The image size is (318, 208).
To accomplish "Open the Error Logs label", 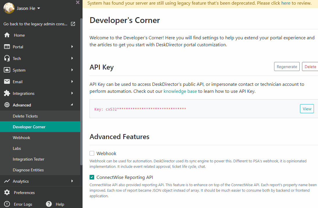I will tap(23, 204).
